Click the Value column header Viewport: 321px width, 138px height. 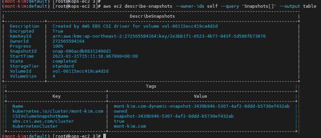pos(200,96)
